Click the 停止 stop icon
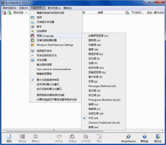 [x=99, y=137]
